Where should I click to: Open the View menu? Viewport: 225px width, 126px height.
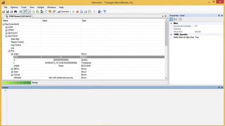tap(32, 7)
